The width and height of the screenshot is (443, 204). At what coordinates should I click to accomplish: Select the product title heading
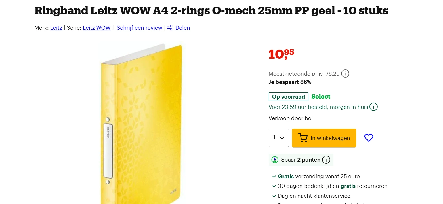click(211, 11)
